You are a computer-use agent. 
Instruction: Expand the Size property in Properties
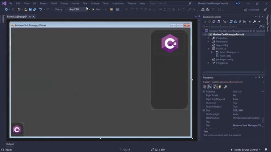click(x=204, y=110)
